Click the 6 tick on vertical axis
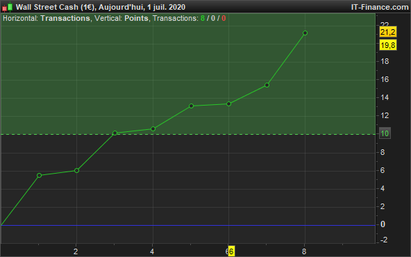 tap(383, 170)
